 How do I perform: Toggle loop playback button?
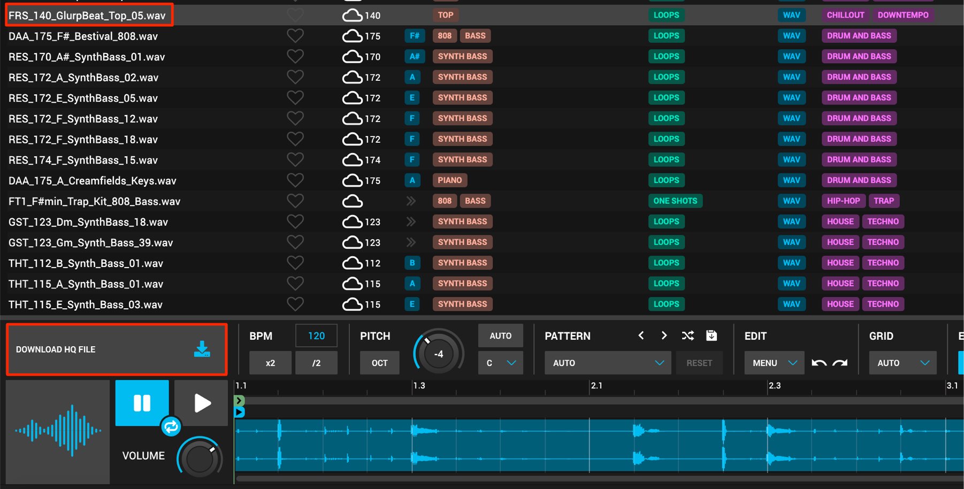171,426
